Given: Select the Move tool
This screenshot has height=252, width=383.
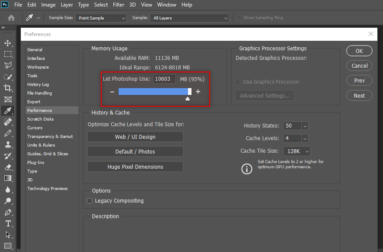Looking at the screenshot, I should (x=7, y=43).
